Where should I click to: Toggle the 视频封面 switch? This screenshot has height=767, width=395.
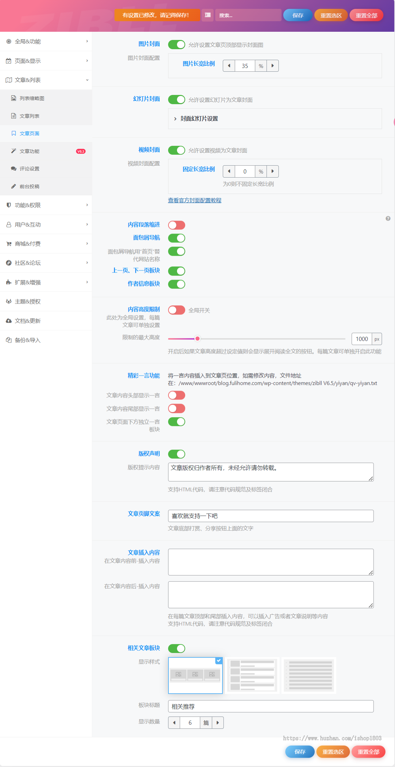click(x=177, y=150)
